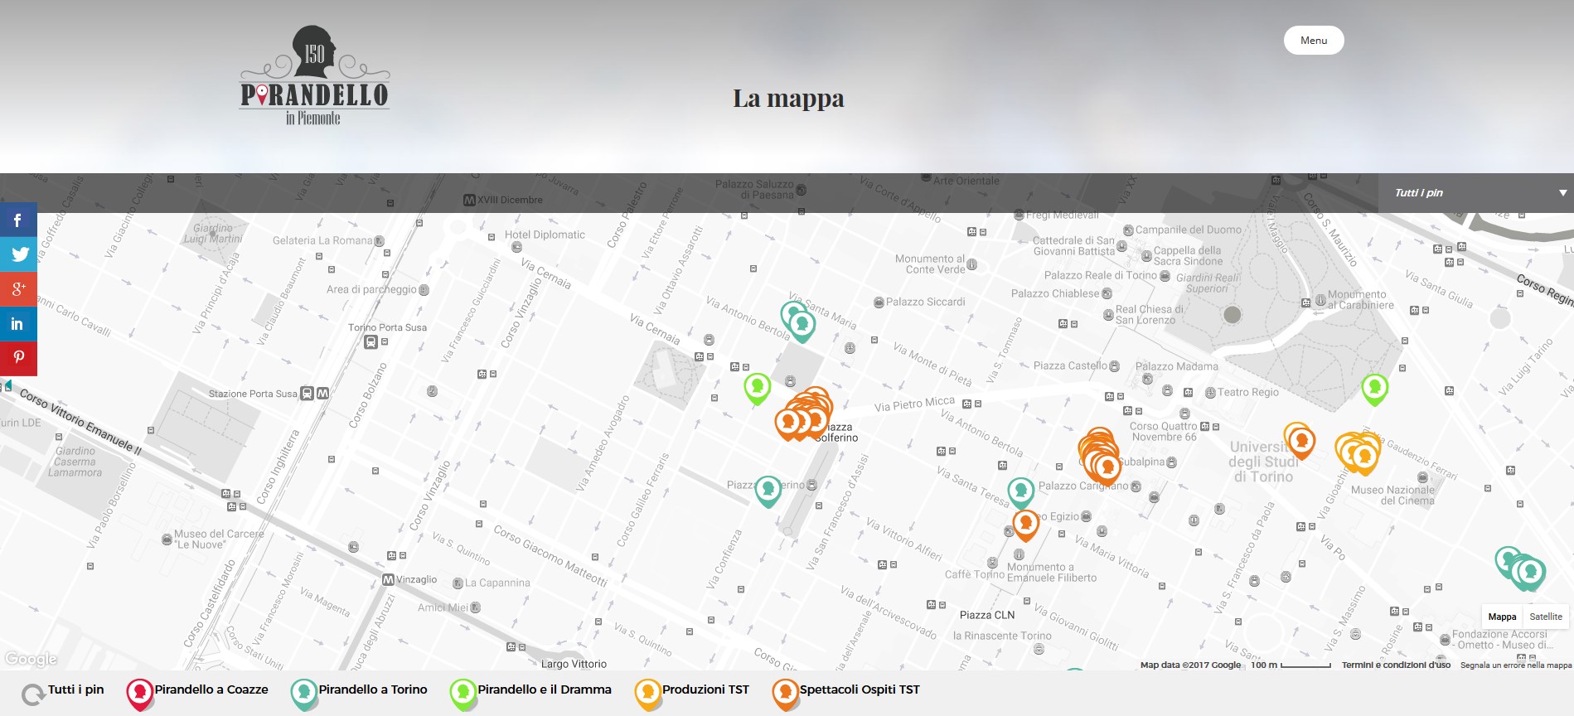The image size is (1574, 716).
Task: Filter pins by Spettacoli Ospiti TST
Action: pyautogui.click(x=845, y=693)
